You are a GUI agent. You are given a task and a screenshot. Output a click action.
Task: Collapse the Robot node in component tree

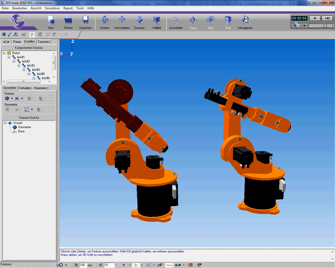click(x=4, y=53)
